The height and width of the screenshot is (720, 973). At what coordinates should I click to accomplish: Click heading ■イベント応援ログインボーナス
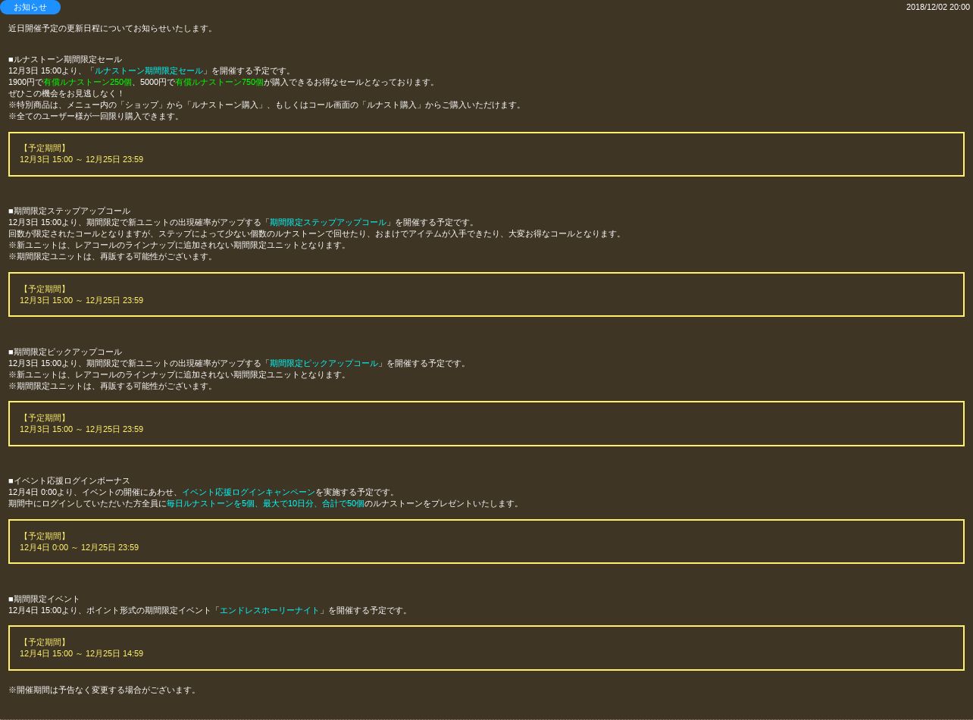pos(69,481)
